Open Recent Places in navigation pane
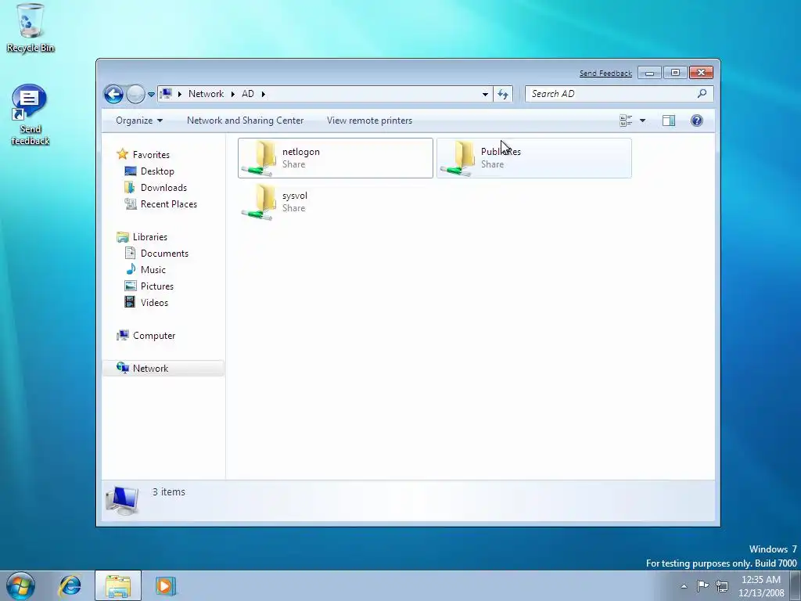 tap(169, 204)
